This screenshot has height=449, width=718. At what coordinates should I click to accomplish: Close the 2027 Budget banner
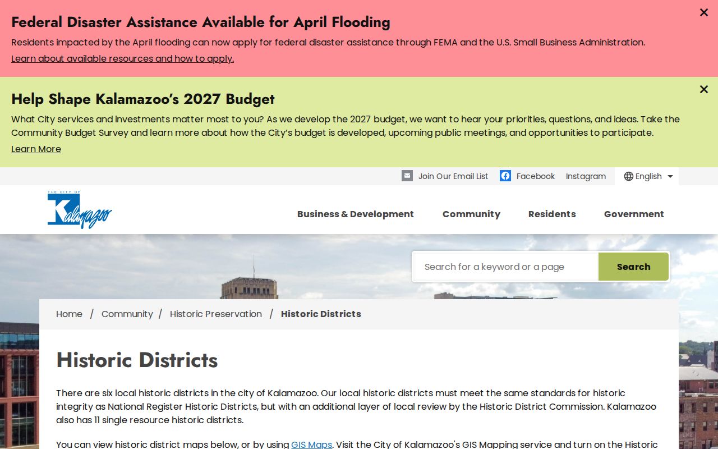pos(704,89)
